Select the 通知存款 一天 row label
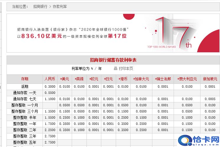220x147 pixels. coord(25,93)
